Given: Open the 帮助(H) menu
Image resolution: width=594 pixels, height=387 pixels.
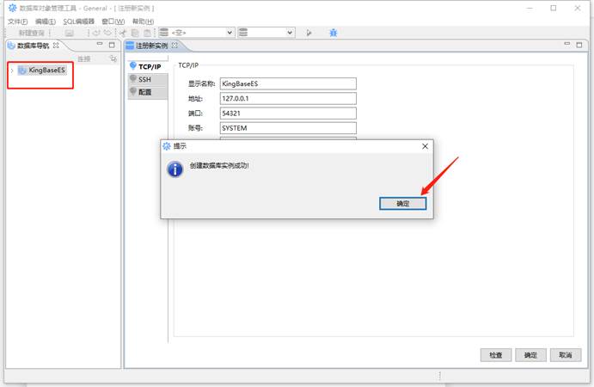Looking at the screenshot, I should 143,21.
